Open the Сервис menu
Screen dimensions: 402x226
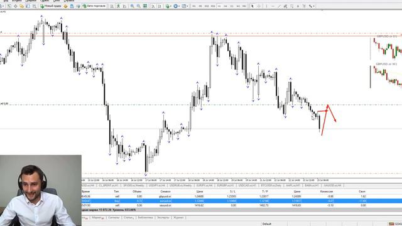point(45,1)
